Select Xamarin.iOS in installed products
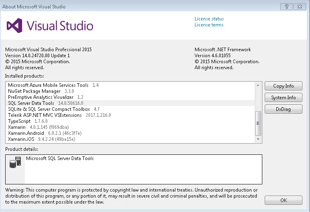The height and width of the screenshot is (212, 310). point(130,139)
